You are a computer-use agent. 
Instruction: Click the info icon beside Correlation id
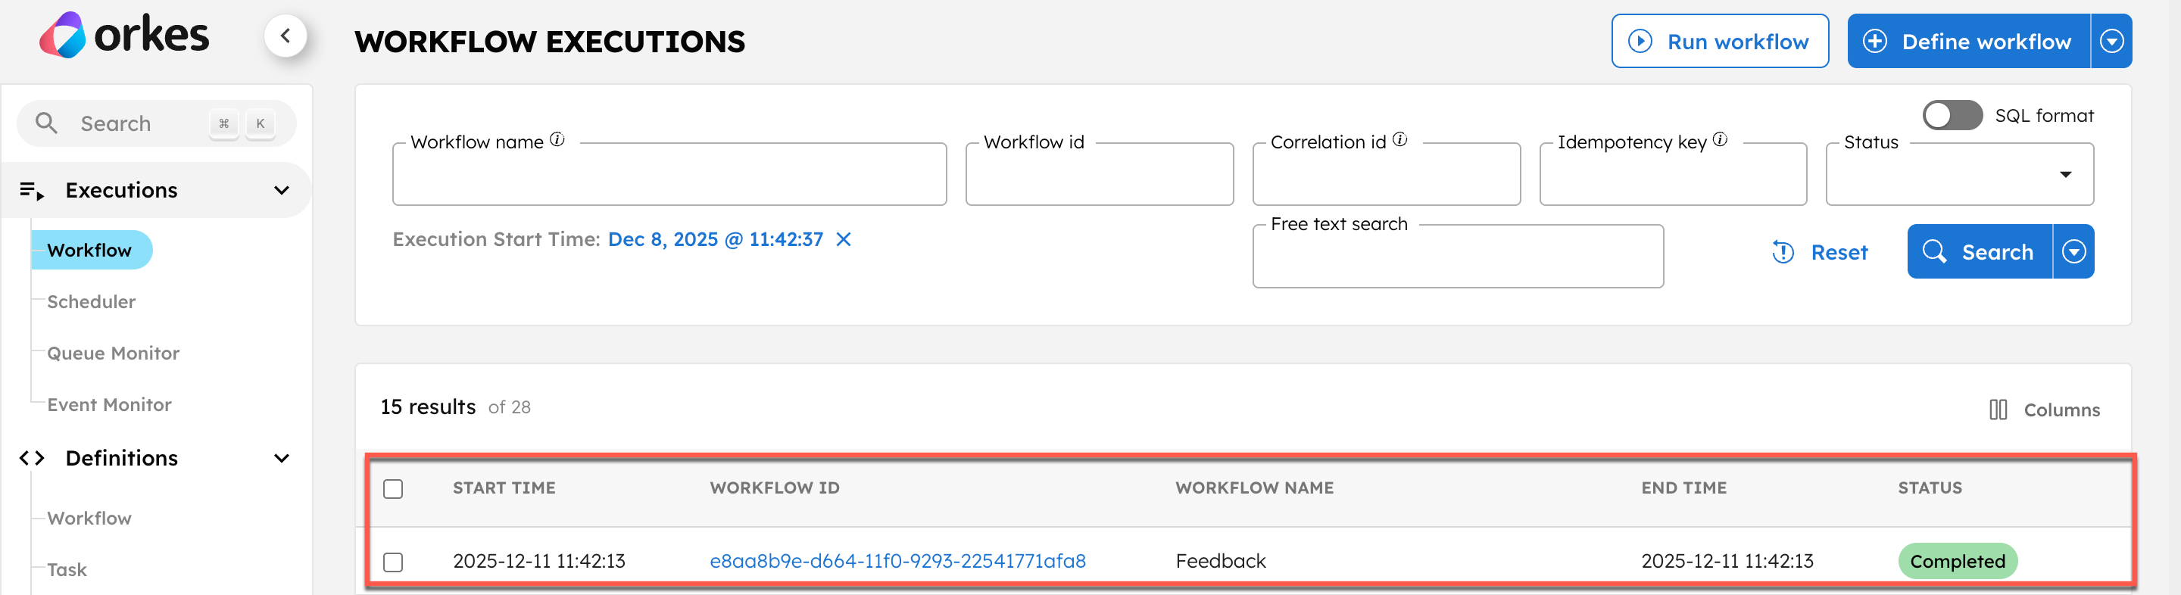[1399, 139]
